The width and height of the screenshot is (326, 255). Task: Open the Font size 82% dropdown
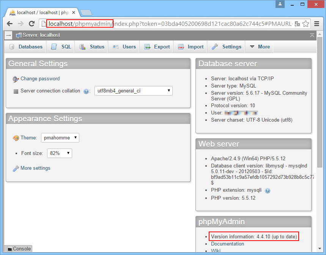[x=60, y=153]
